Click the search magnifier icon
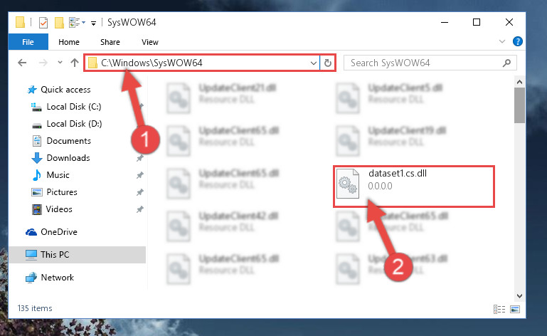The height and width of the screenshot is (336, 547). 506,63
